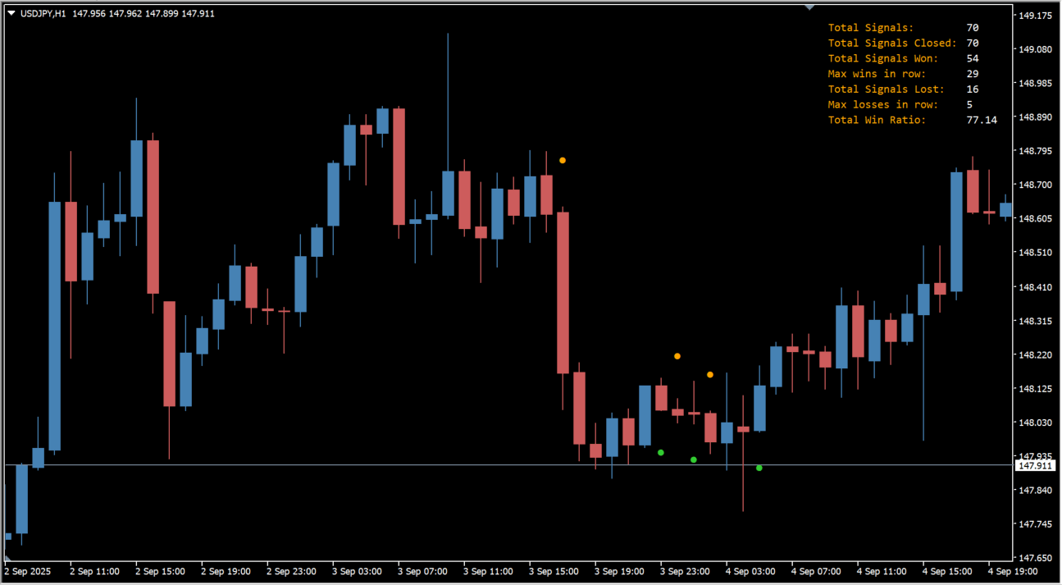This screenshot has height=585, width=1062.
Task: Click the highest orange signal dot
Action: [x=563, y=160]
